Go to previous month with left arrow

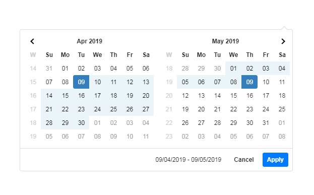coord(32,41)
